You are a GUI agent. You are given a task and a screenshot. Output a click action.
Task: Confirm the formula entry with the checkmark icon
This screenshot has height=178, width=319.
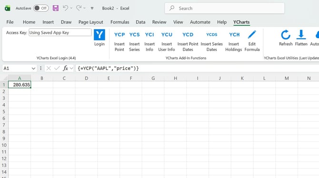click(57, 69)
